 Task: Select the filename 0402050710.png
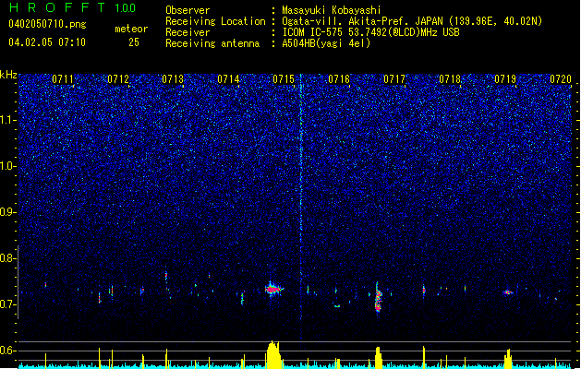(47, 24)
